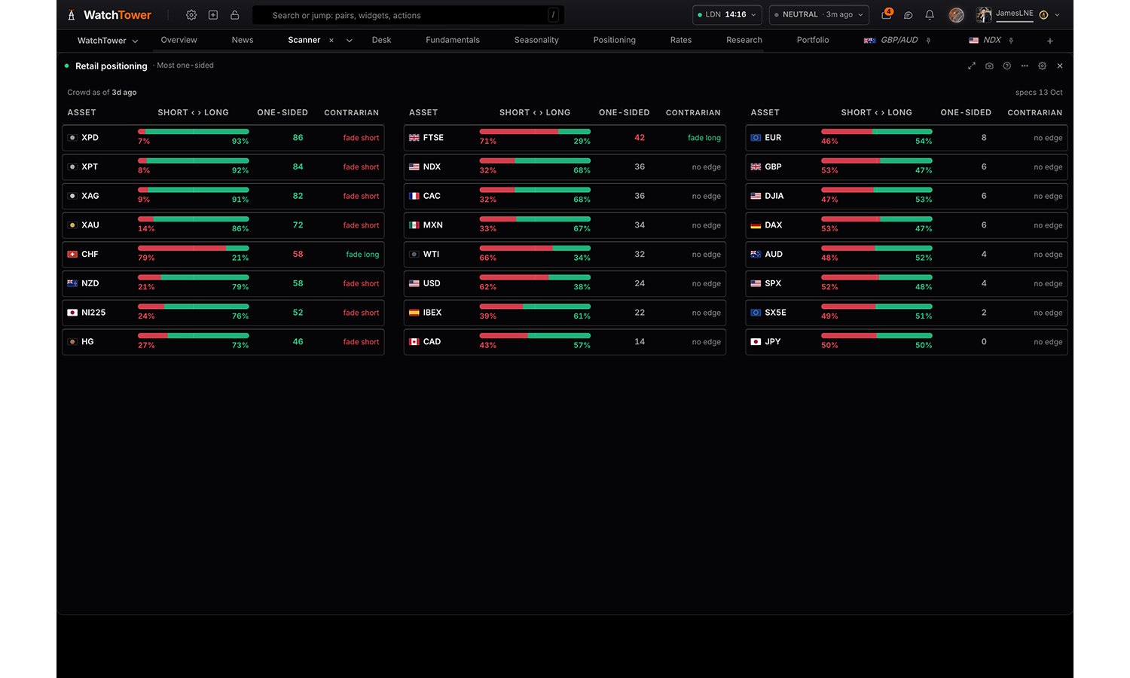Screen dimensions: 1130x678
Task: Focus the Search or jump field
Action: 408,15
